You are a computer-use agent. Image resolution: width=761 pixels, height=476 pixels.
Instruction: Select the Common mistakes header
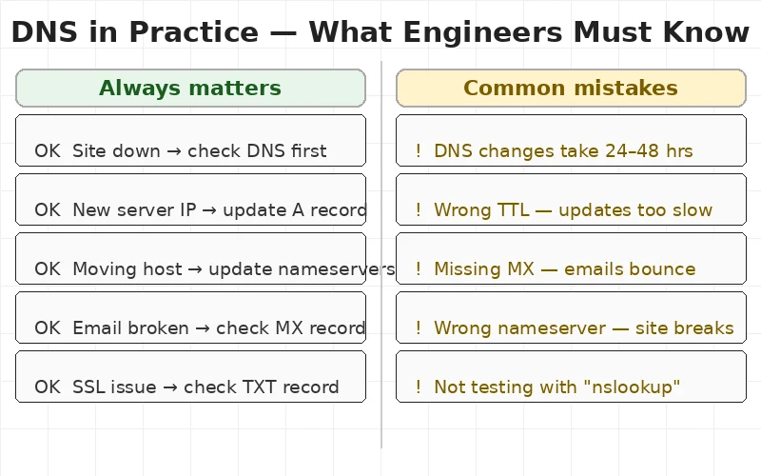click(x=571, y=89)
